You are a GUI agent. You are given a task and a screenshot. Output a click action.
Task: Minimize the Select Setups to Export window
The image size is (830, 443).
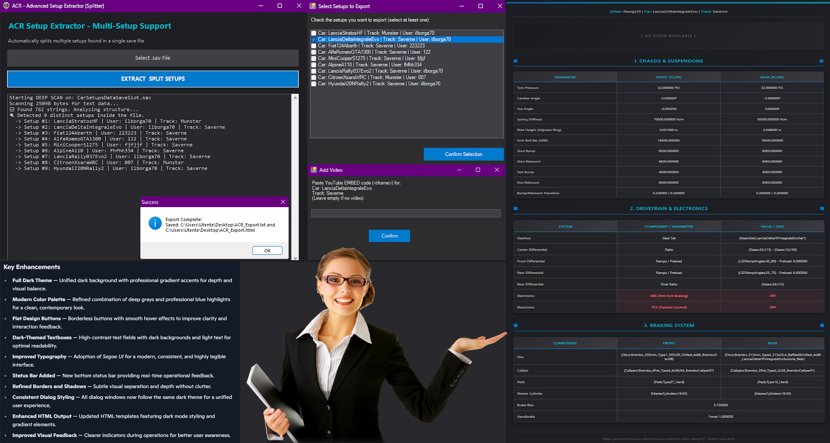click(x=461, y=6)
